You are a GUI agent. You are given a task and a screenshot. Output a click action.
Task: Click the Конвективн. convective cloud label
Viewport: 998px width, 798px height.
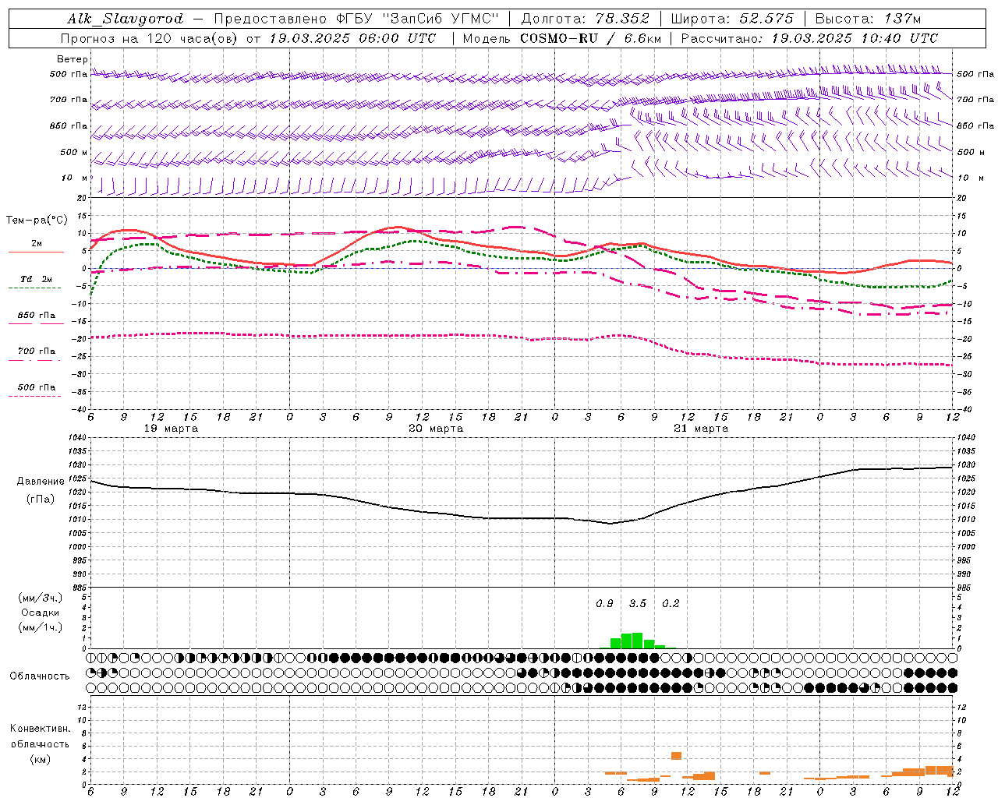click(x=40, y=729)
